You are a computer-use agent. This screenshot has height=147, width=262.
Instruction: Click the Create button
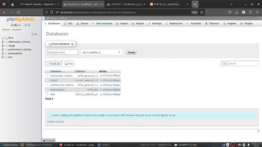131,52
